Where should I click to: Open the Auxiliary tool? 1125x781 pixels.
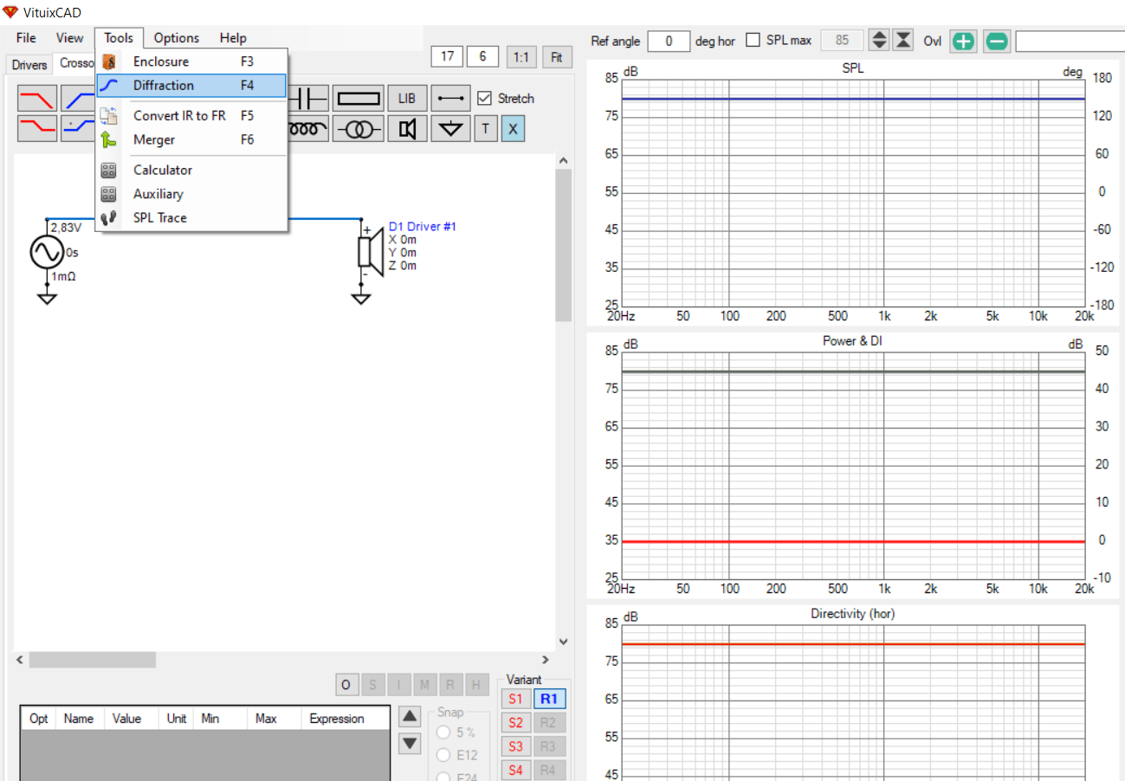click(x=191, y=194)
